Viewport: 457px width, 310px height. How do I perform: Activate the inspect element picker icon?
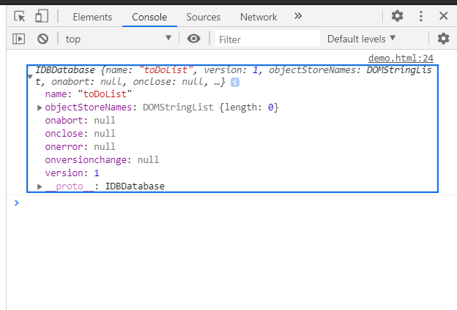click(20, 16)
